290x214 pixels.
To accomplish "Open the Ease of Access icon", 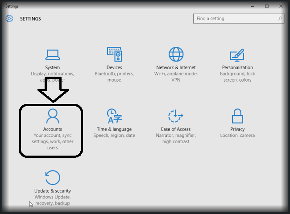I will pyautogui.click(x=175, y=116).
